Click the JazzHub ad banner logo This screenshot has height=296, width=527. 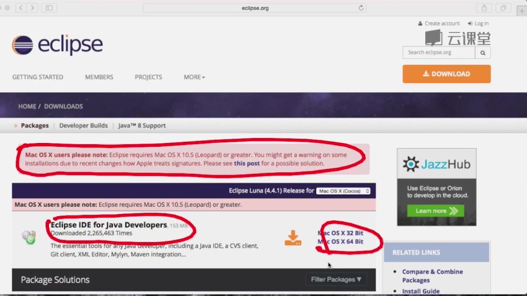pyautogui.click(x=436, y=164)
